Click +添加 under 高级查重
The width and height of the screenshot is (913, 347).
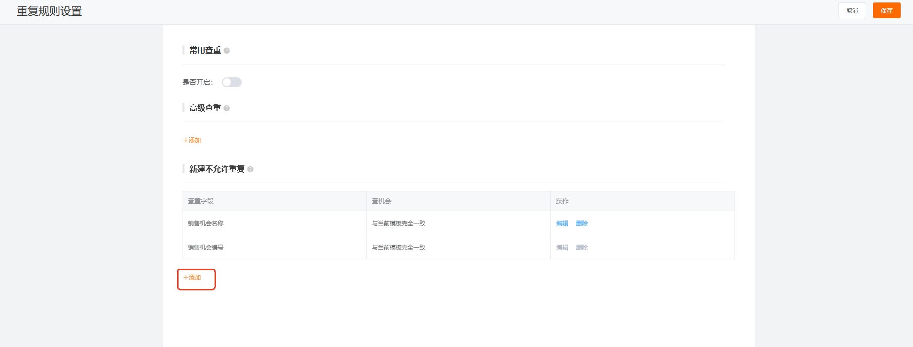click(x=192, y=140)
